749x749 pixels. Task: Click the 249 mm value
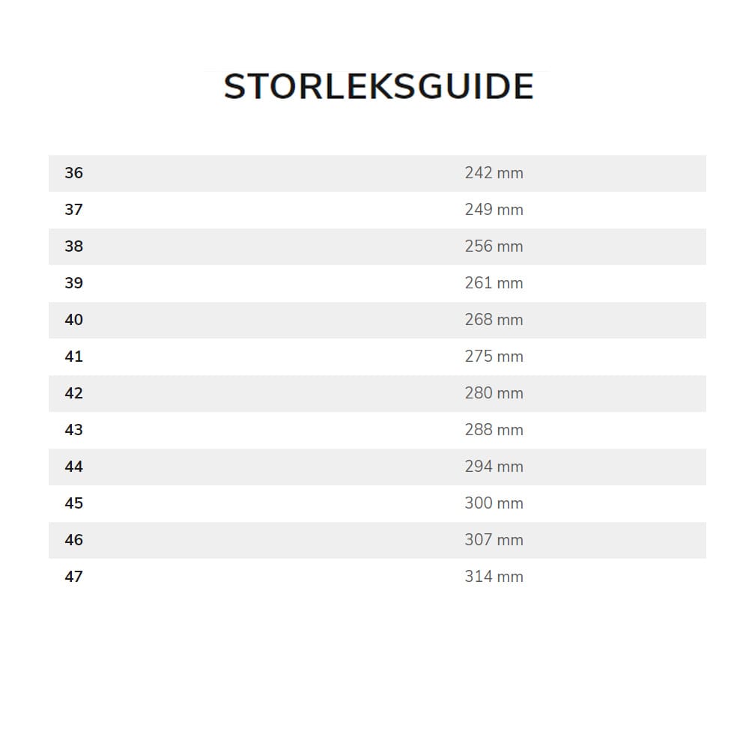[x=494, y=210]
